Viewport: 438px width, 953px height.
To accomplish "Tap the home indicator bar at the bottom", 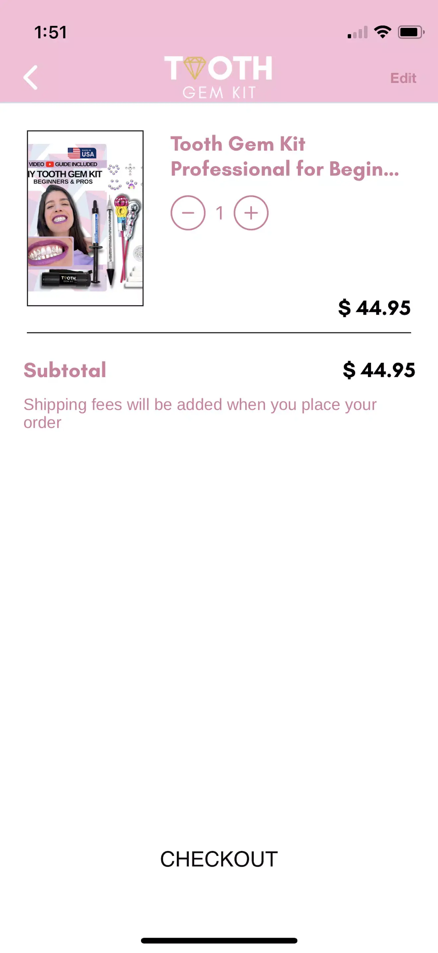I will pyautogui.click(x=219, y=940).
